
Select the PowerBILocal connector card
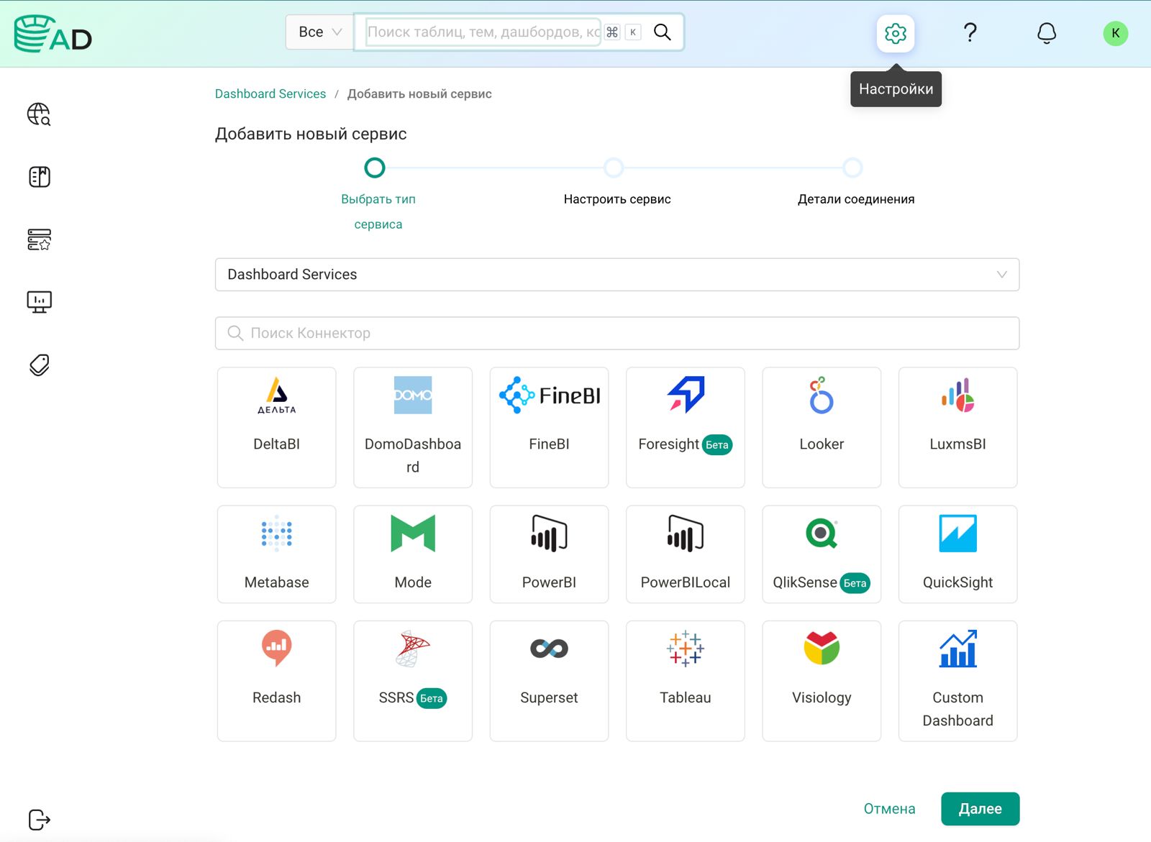(685, 554)
